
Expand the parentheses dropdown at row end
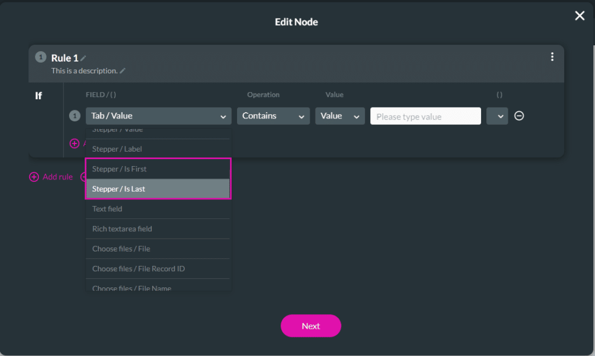coord(497,116)
